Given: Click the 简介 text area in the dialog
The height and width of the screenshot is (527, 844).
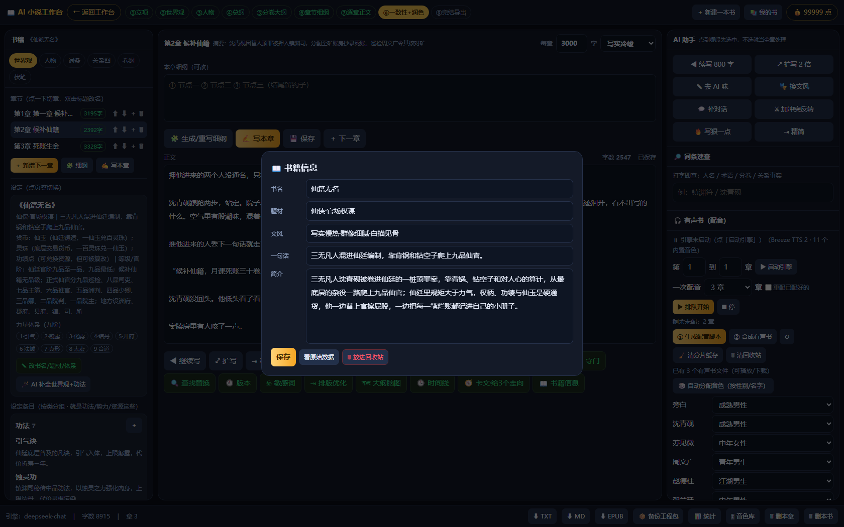Looking at the screenshot, I should [x=440, y=306].
